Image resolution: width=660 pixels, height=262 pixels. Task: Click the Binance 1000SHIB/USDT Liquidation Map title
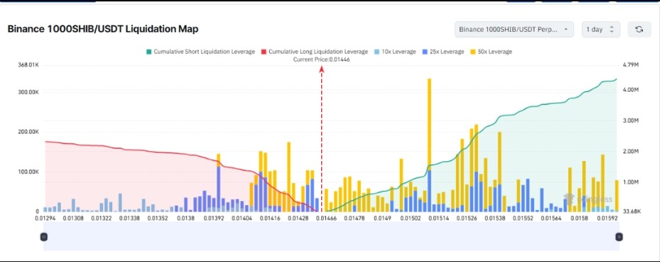click(103, 29)
